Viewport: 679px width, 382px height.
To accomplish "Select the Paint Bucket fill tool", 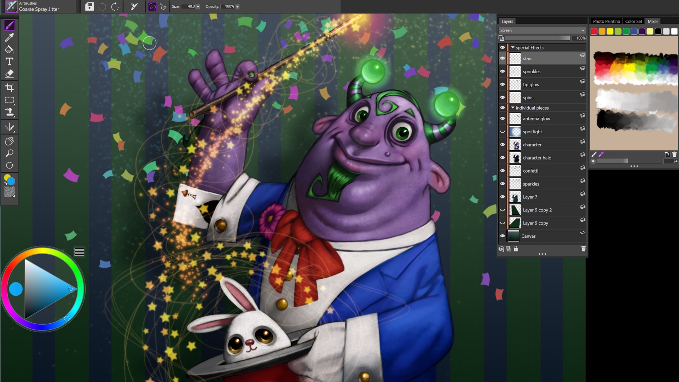I will [x=10, y=50].
